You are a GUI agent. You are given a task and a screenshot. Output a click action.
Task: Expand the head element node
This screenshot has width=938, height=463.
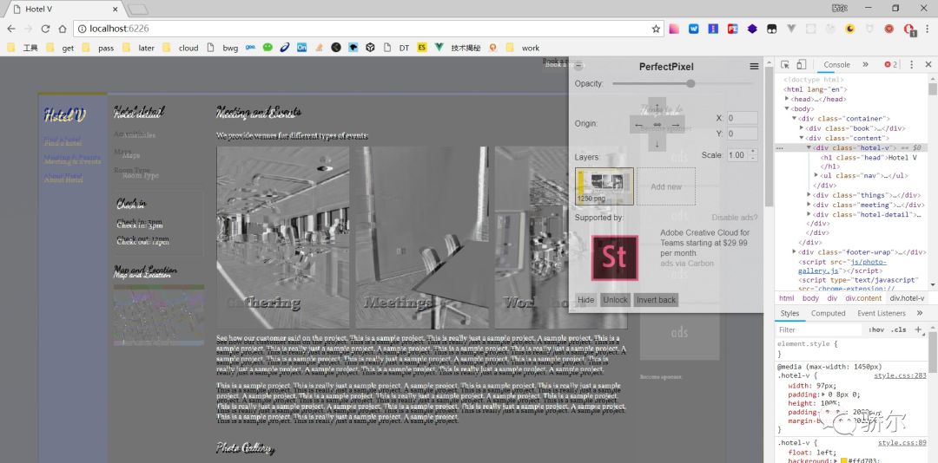[787, 99]
